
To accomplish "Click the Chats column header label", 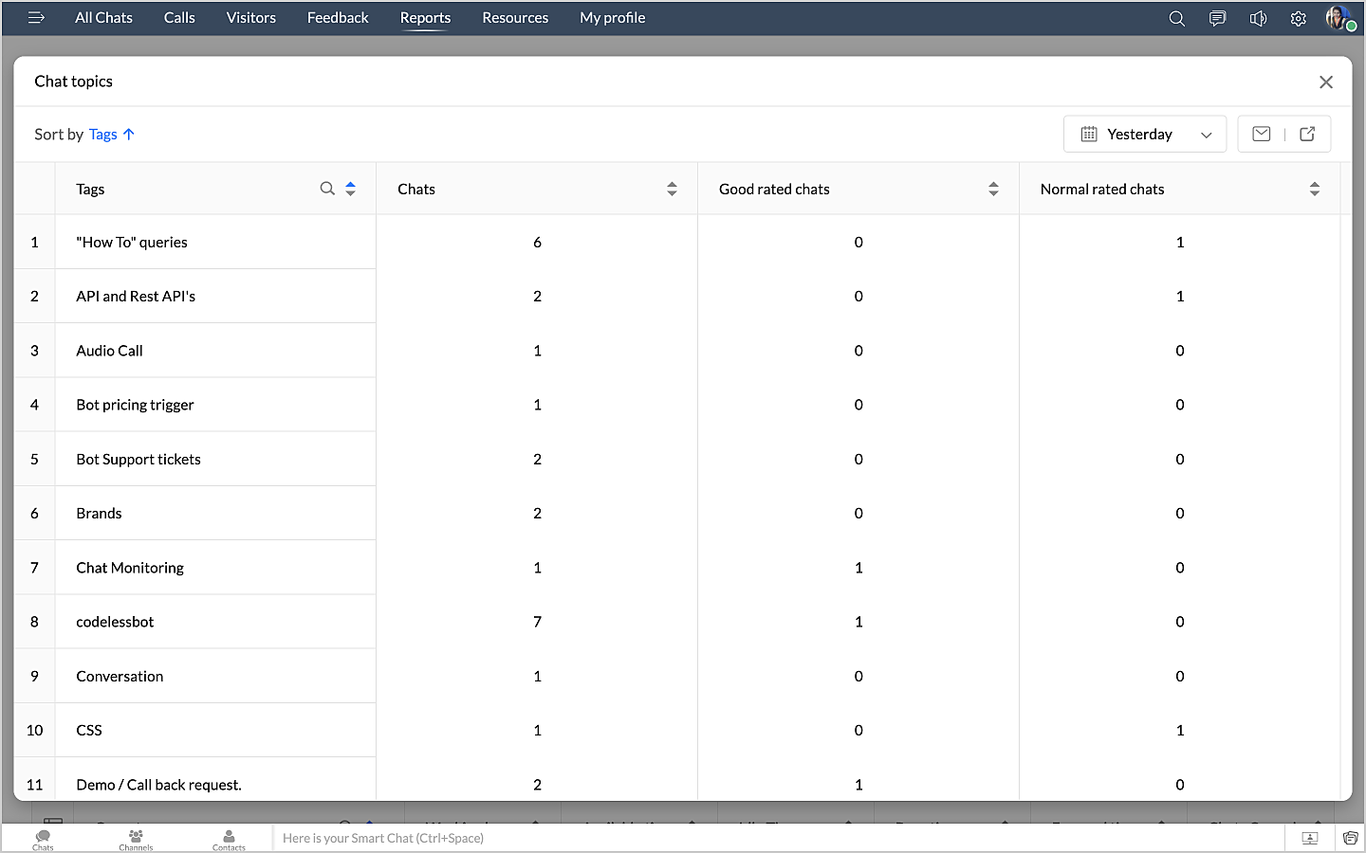I will [416, 190].
